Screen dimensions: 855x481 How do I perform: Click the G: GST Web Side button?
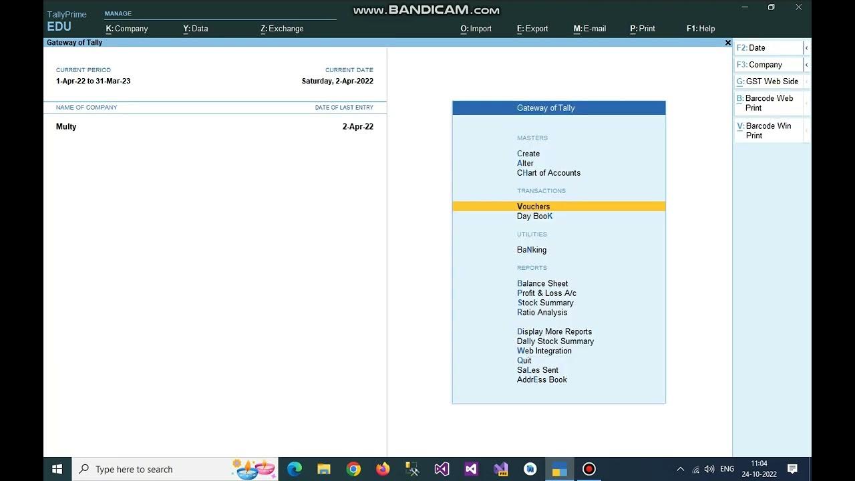pos(769,82)
